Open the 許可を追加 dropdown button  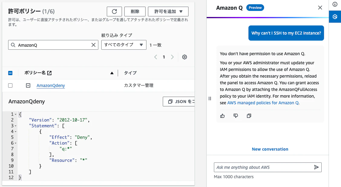point(168,12)
